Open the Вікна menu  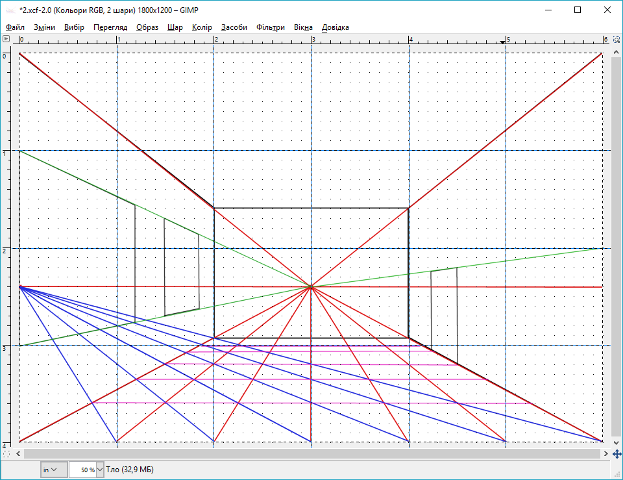(x=303, y=27)
